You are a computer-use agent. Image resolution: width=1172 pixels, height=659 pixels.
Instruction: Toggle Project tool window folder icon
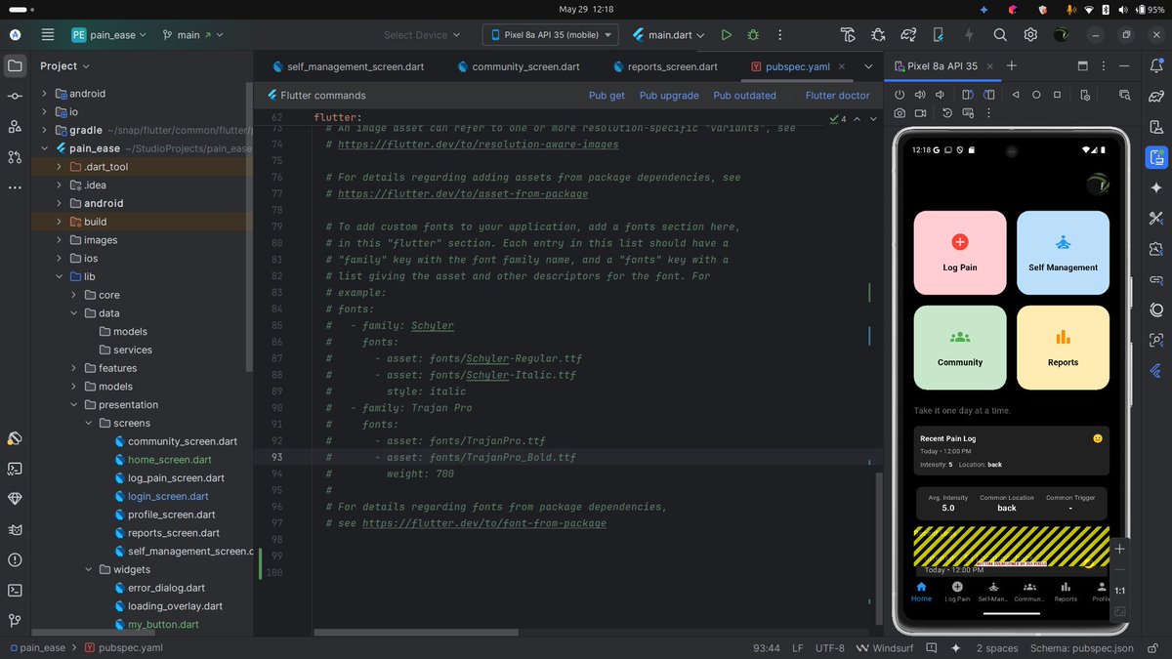15,65
